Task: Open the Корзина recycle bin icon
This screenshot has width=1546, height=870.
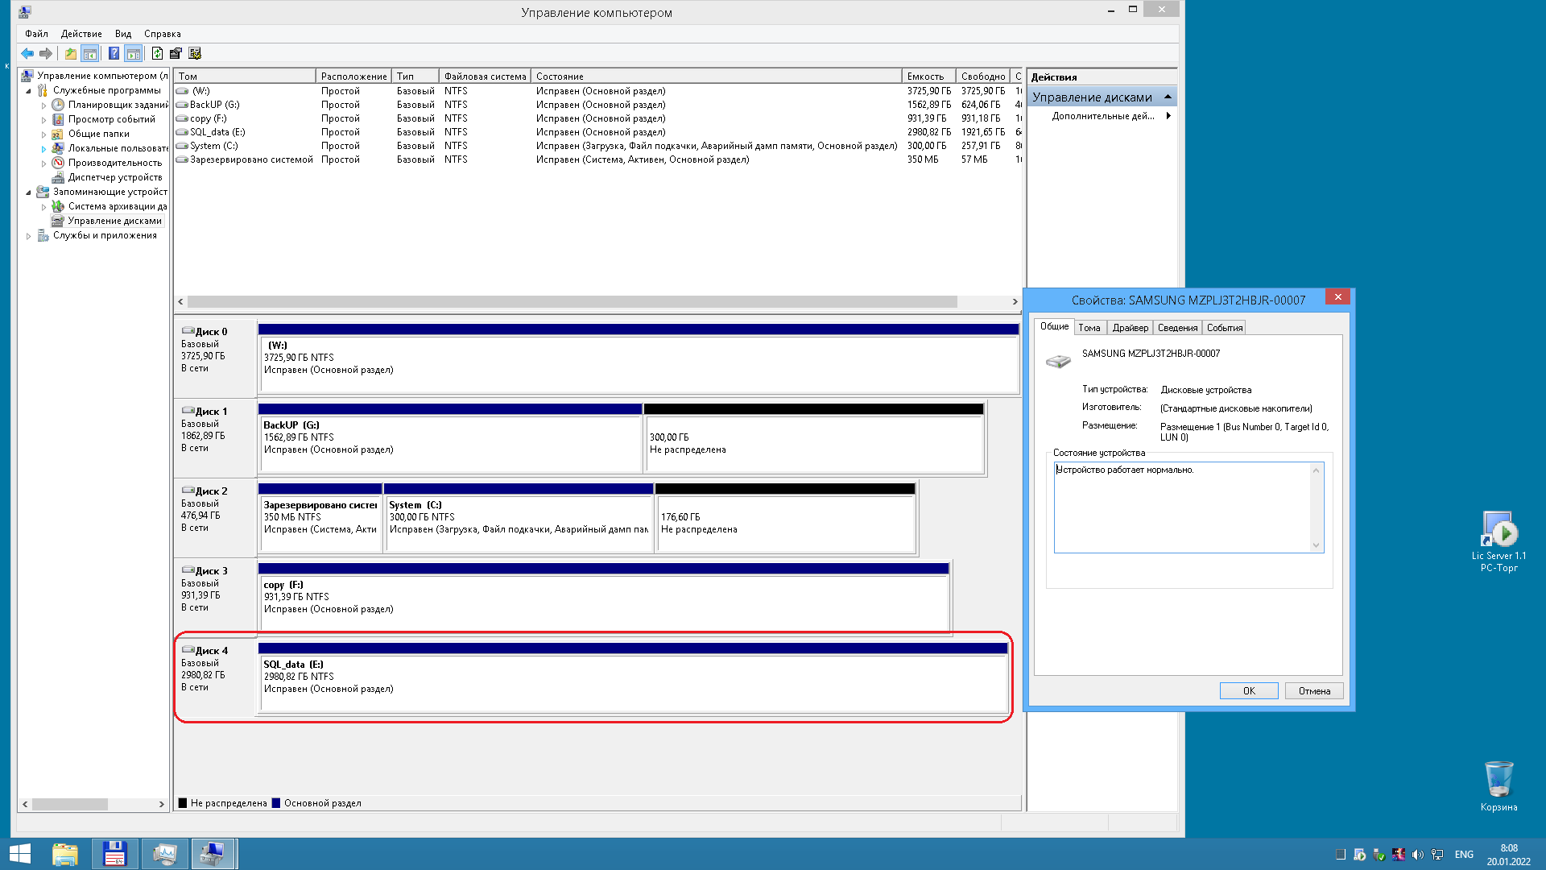Action: (x=1498, y=786)
